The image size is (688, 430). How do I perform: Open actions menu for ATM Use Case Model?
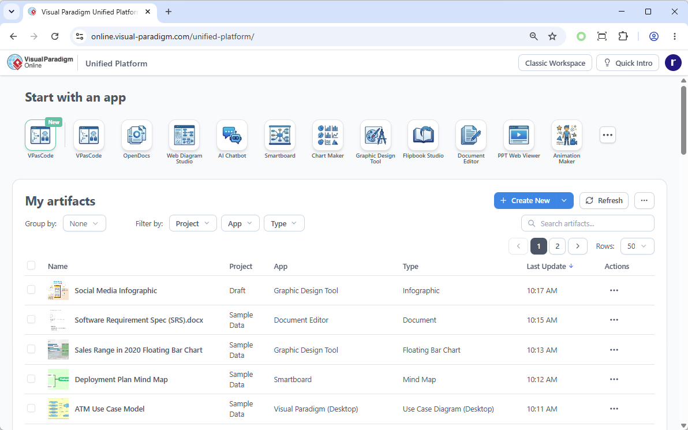(614, 409)
